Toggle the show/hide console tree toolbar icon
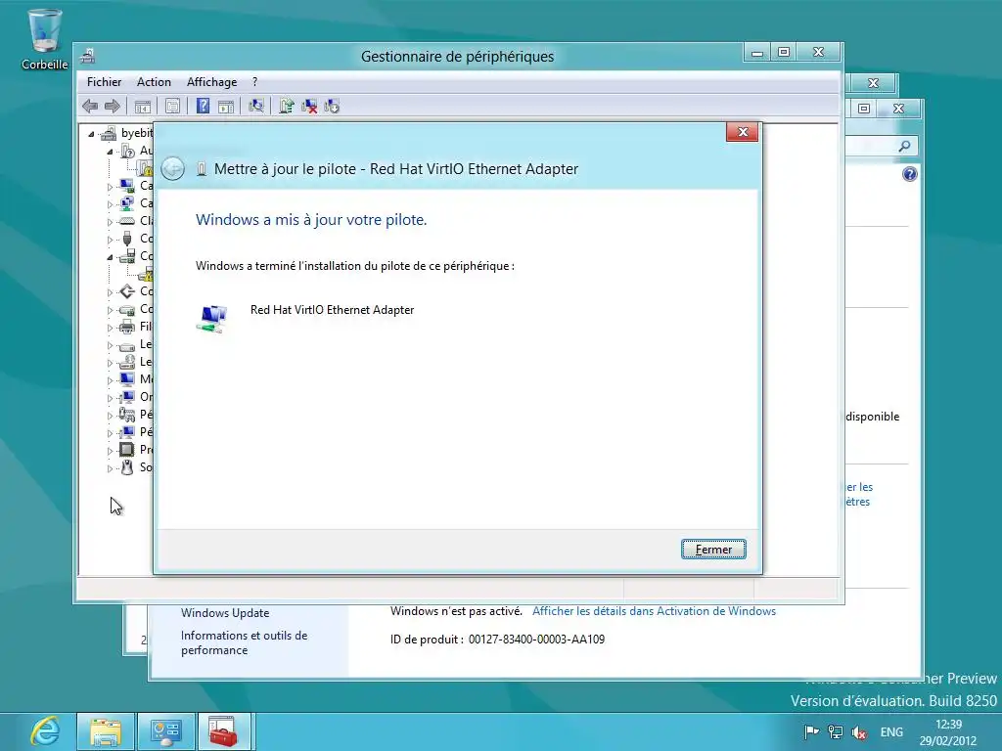Viewport: 1002px width, 751px height. [143, 107]
